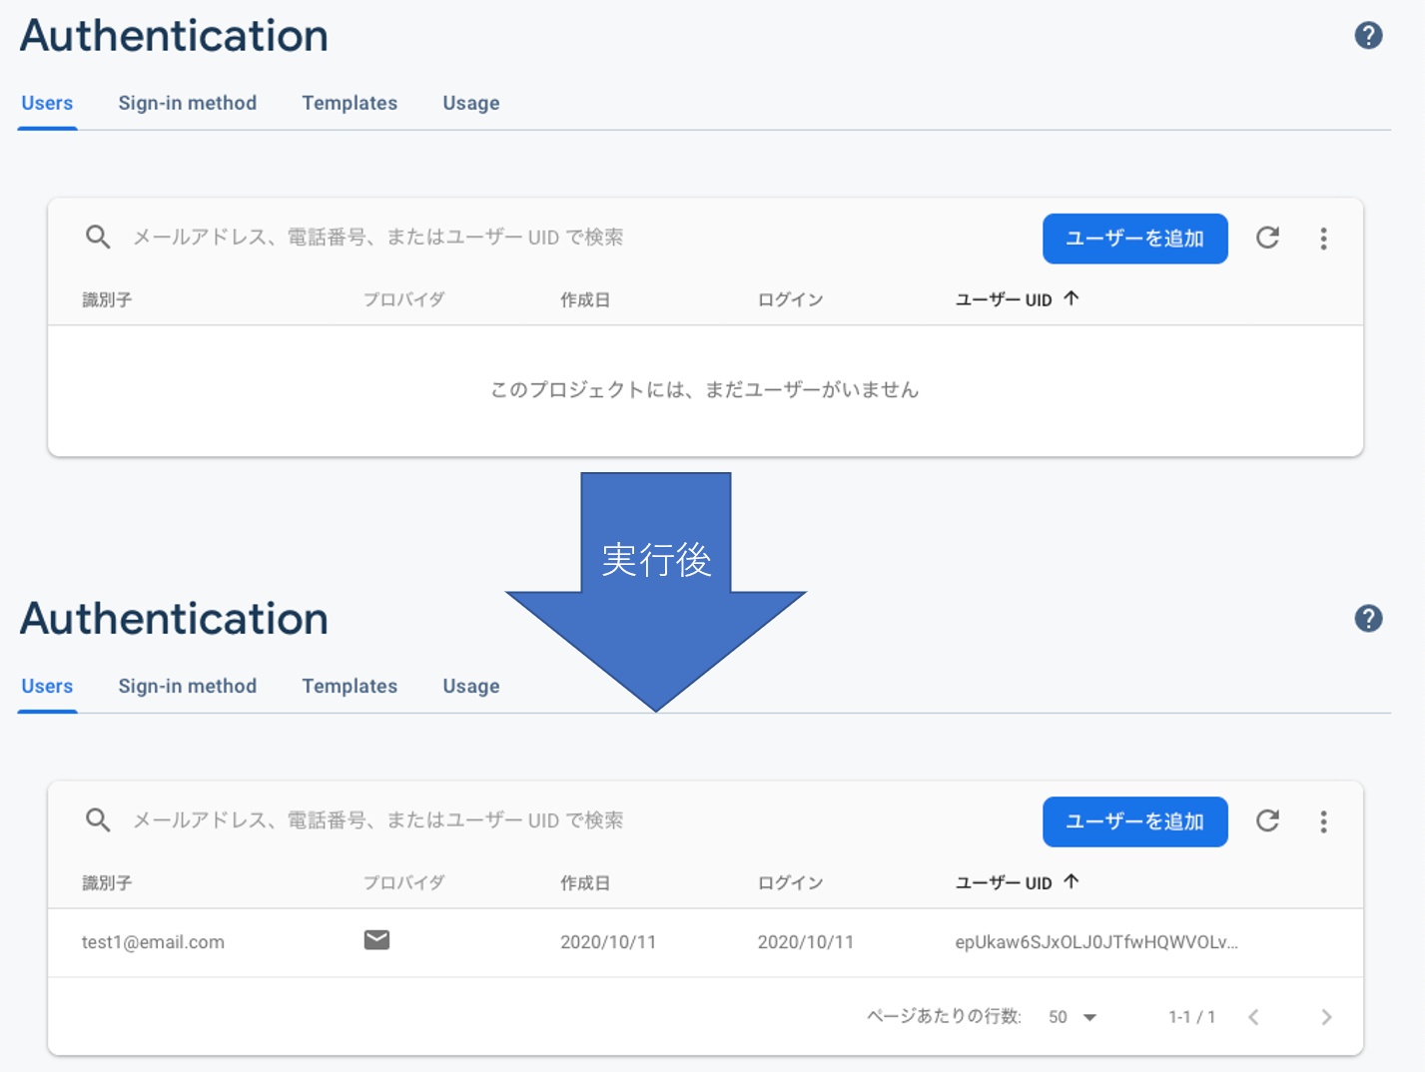Screen dimensions: 1425x1072
Task: Click ログイン column header in lower table
Action: [x=790, y=882]
